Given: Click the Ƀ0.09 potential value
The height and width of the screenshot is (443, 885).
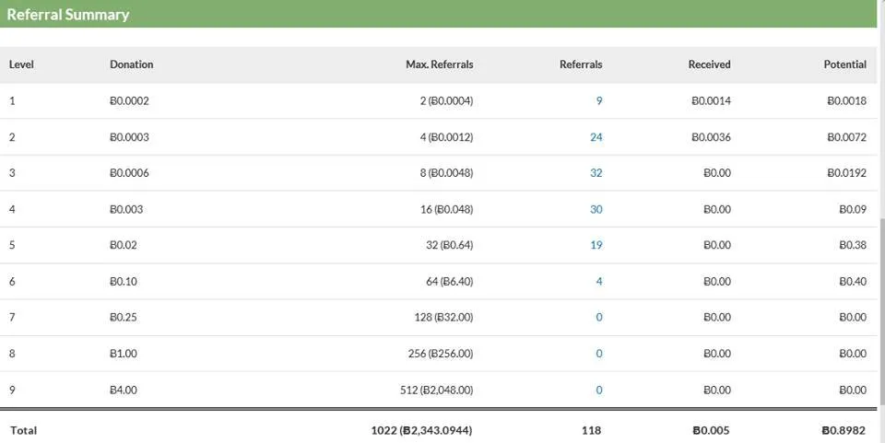Looking at the screenshot, I should click(x=852, y=209).
